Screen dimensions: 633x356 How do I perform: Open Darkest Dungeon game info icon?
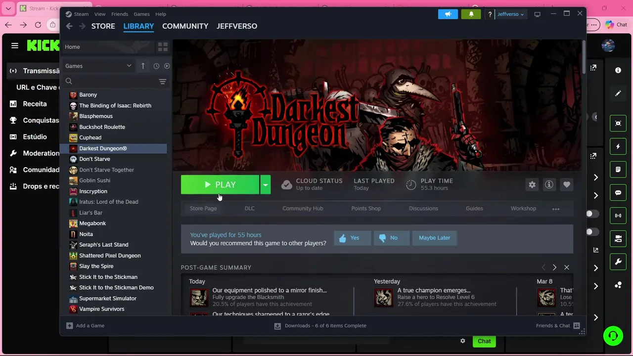pyautogui.click(x=549, y=184)
